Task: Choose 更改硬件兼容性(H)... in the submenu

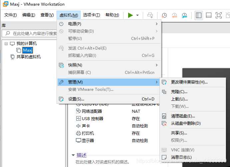Action: click(193, 82)
